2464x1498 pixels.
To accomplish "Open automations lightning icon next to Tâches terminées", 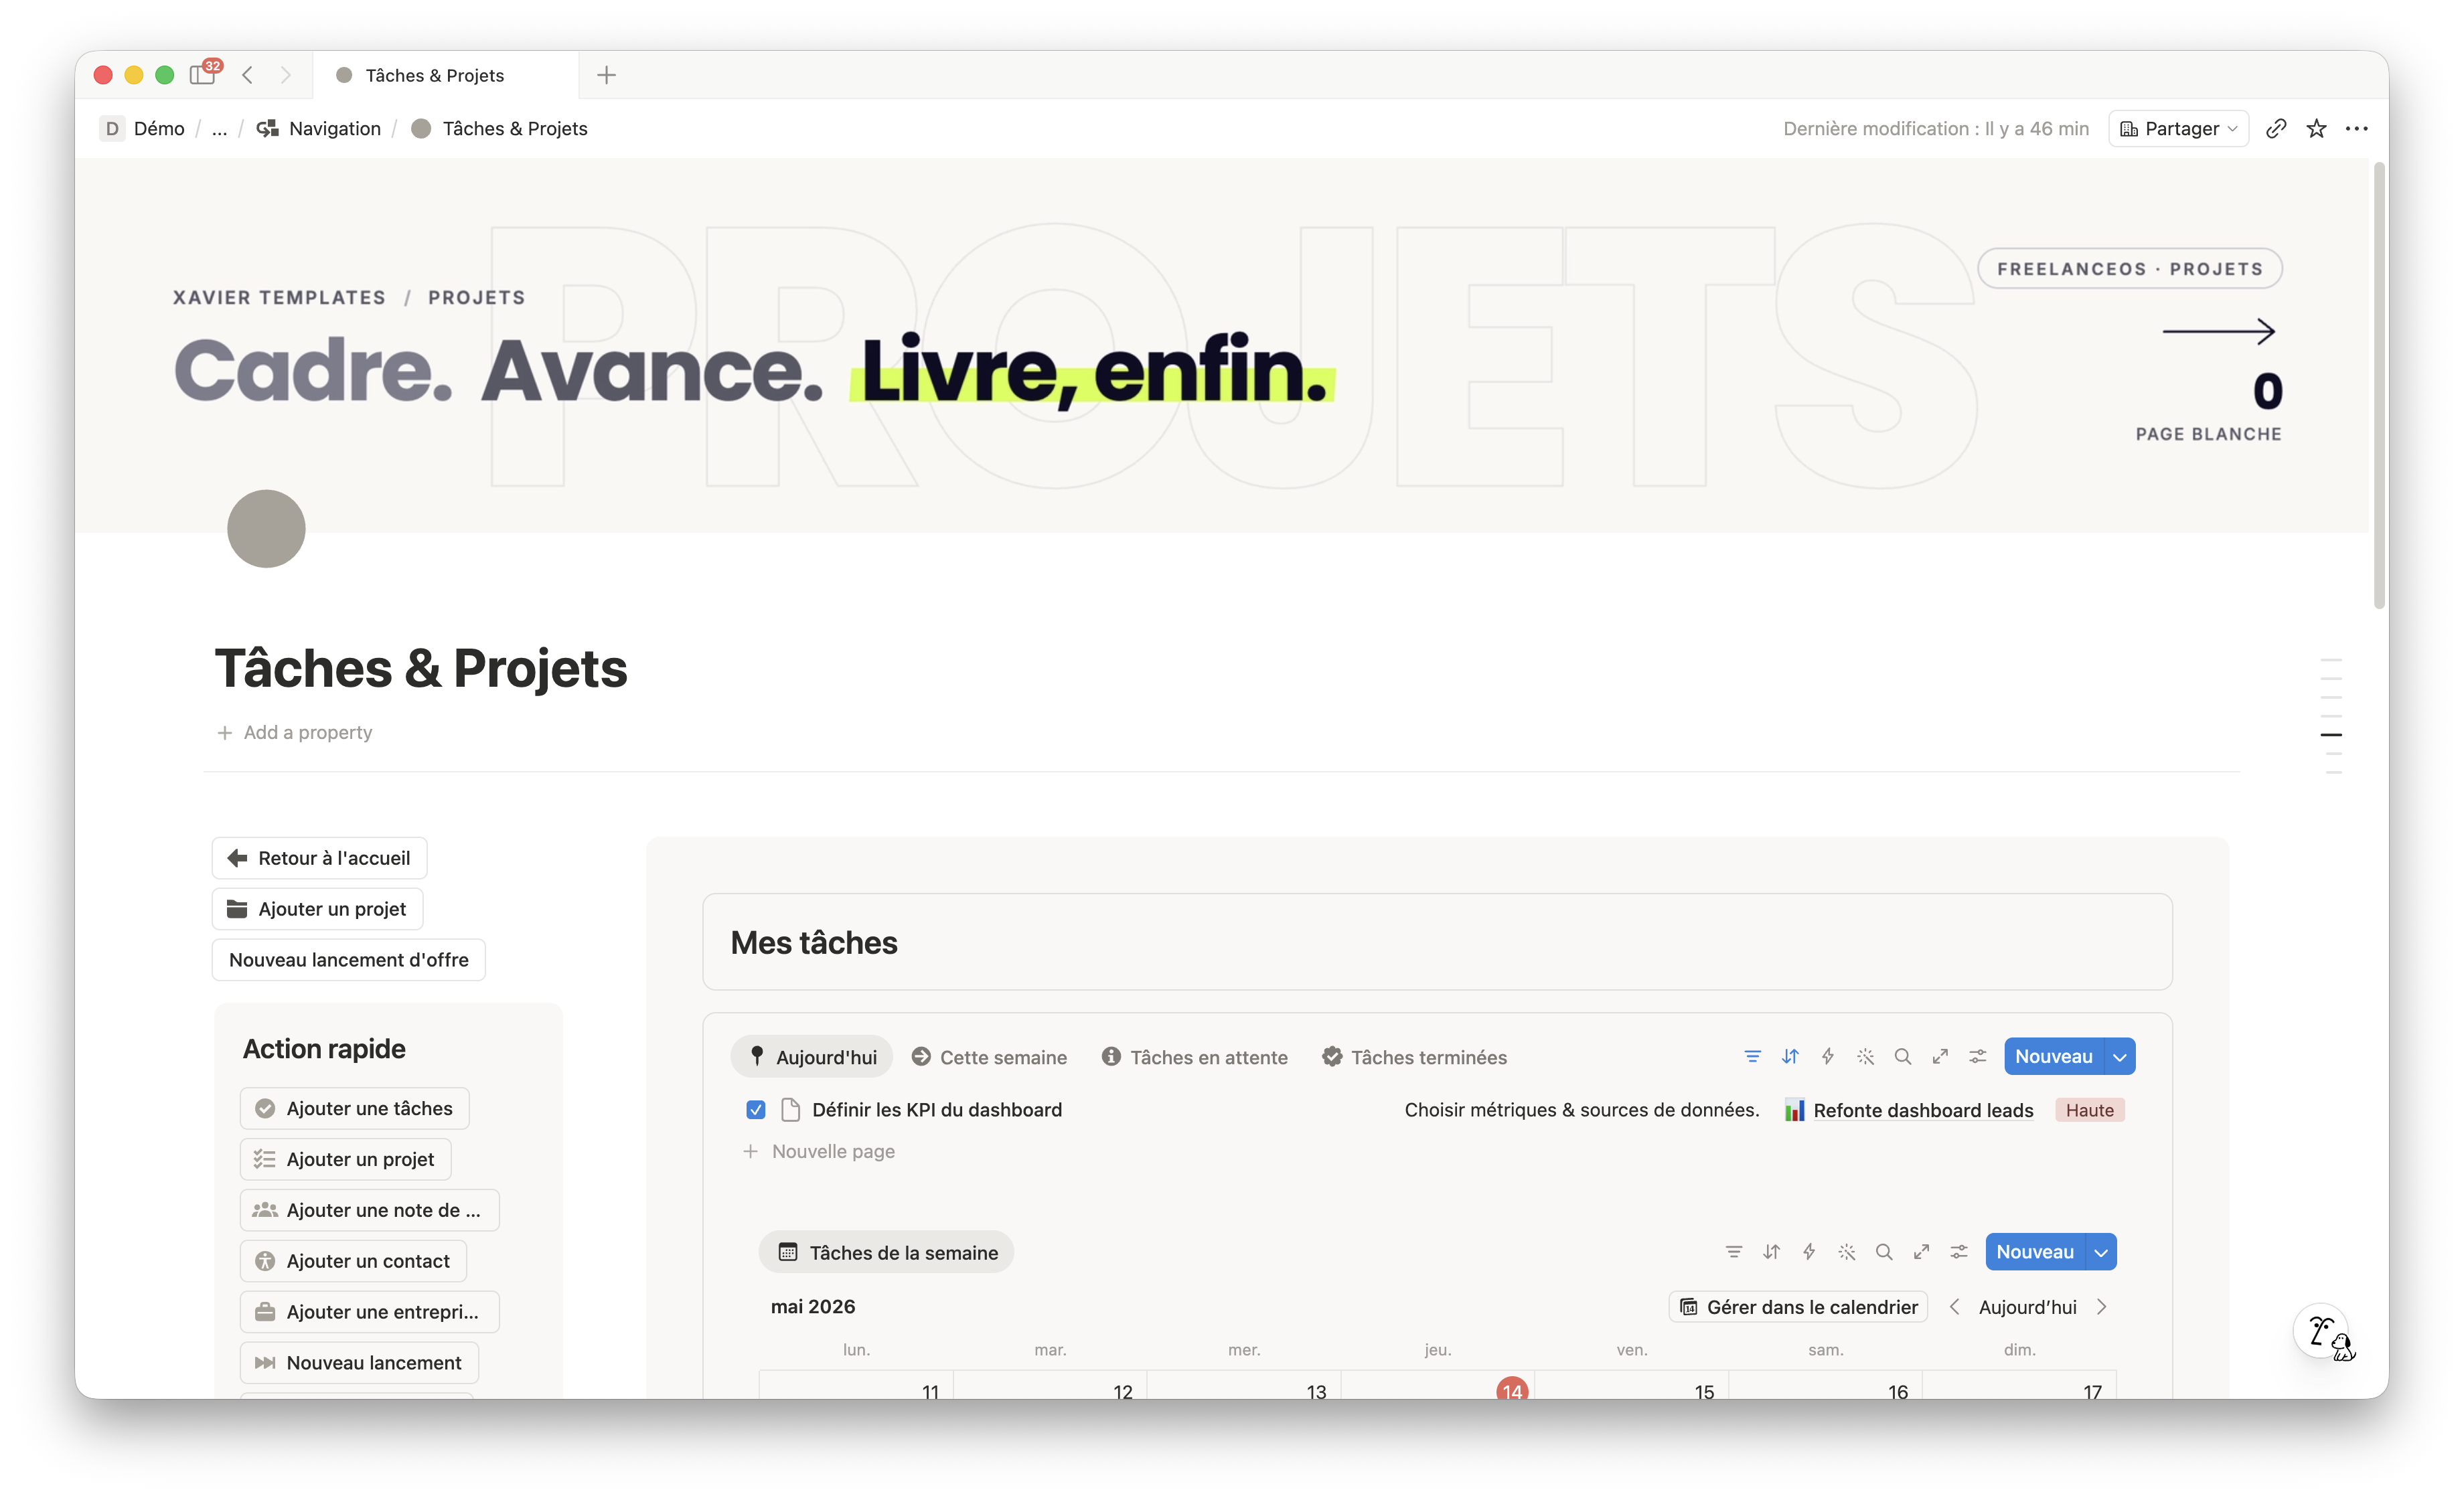I will pos(1828,1056).
